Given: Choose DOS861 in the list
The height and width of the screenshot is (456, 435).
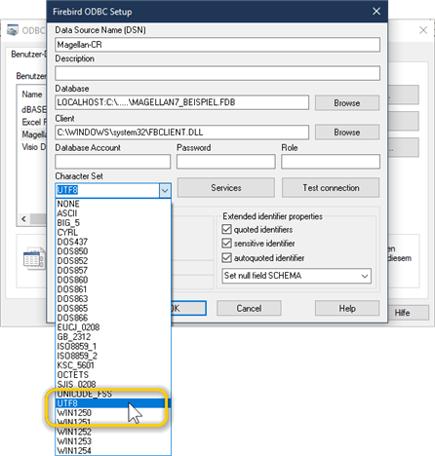Looking at the screenshot, I should point(113,289).
